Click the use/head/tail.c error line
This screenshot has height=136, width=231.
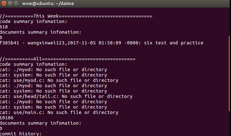point(66,96)
